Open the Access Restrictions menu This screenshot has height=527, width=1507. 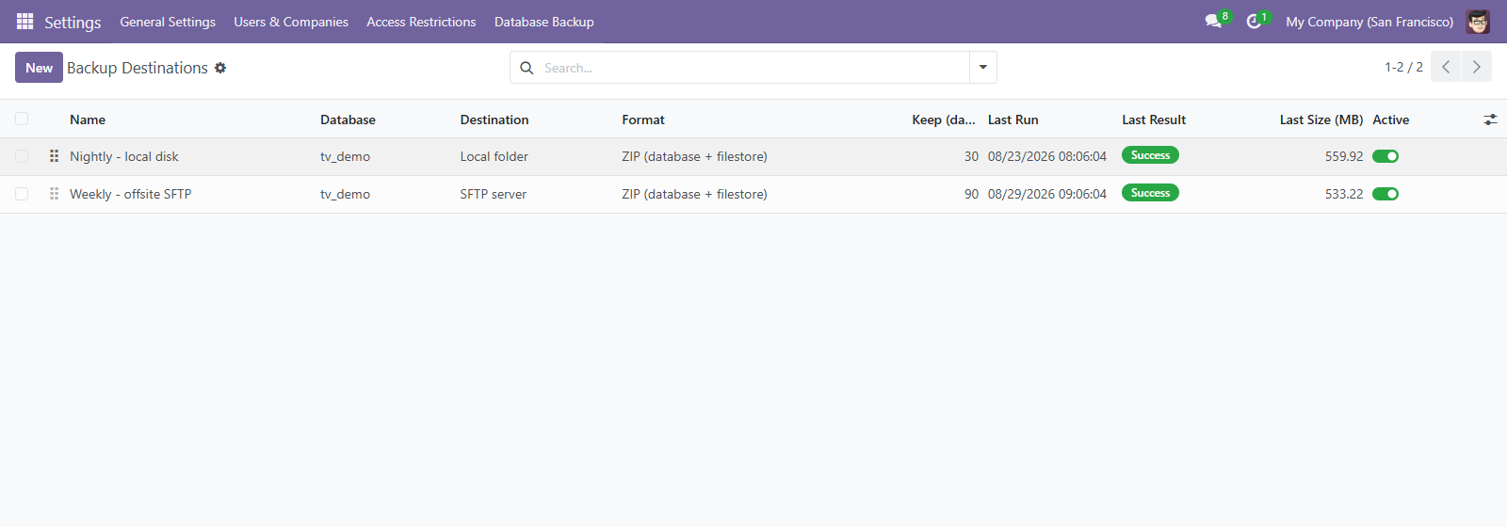tap(421, 22)
